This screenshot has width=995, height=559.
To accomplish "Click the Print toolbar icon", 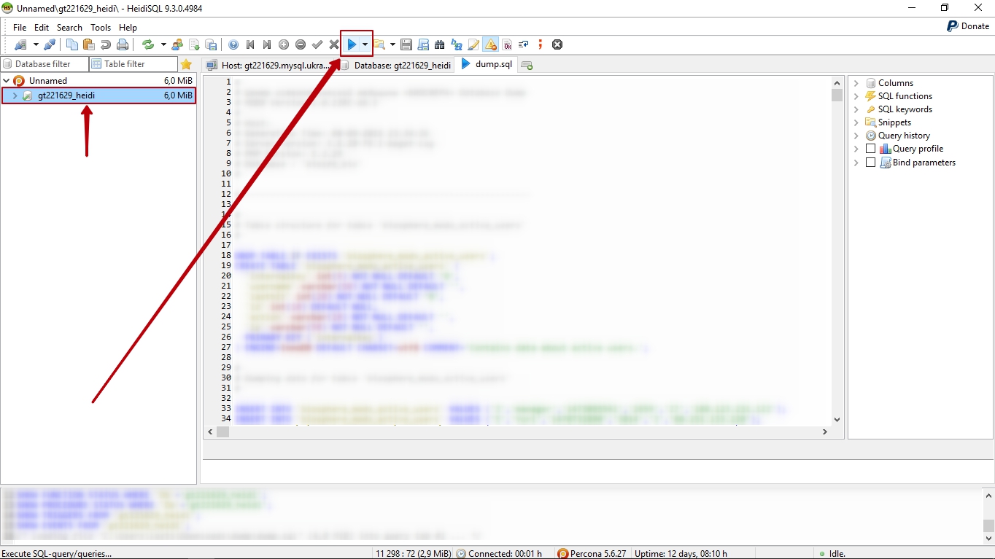I will [123, 44].
